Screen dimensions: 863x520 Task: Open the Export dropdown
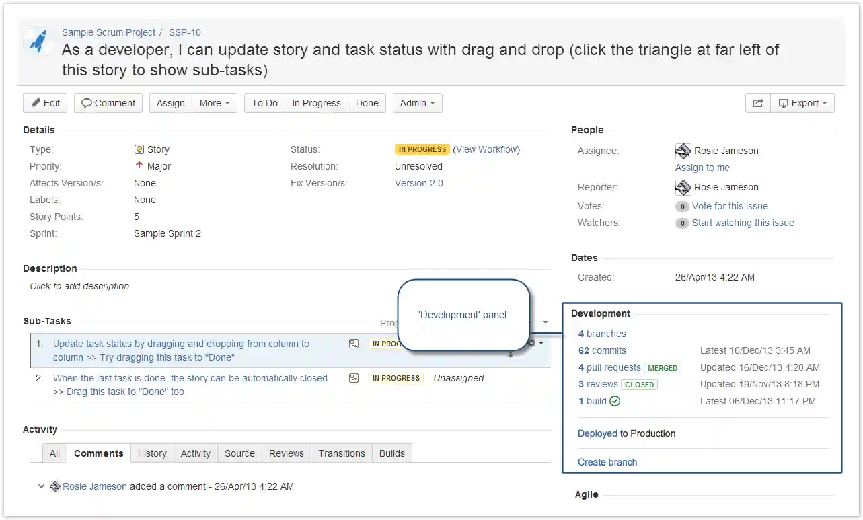tap(803, 102)
